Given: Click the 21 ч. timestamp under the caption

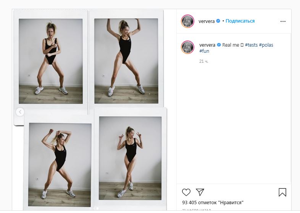Looking at the screenshot, I should (204, 61).
